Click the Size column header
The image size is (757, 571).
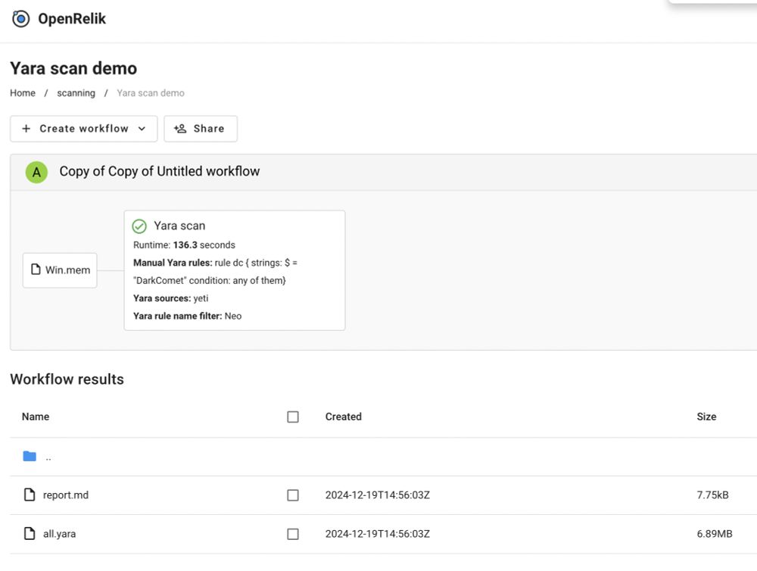click(706, 417)
